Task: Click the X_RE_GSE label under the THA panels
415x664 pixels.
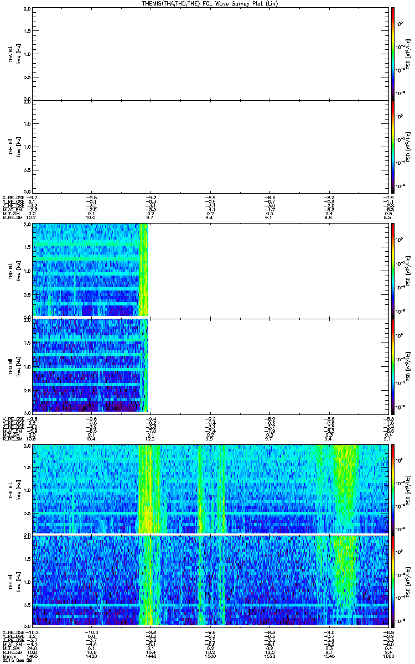Action: click(14, 197)
